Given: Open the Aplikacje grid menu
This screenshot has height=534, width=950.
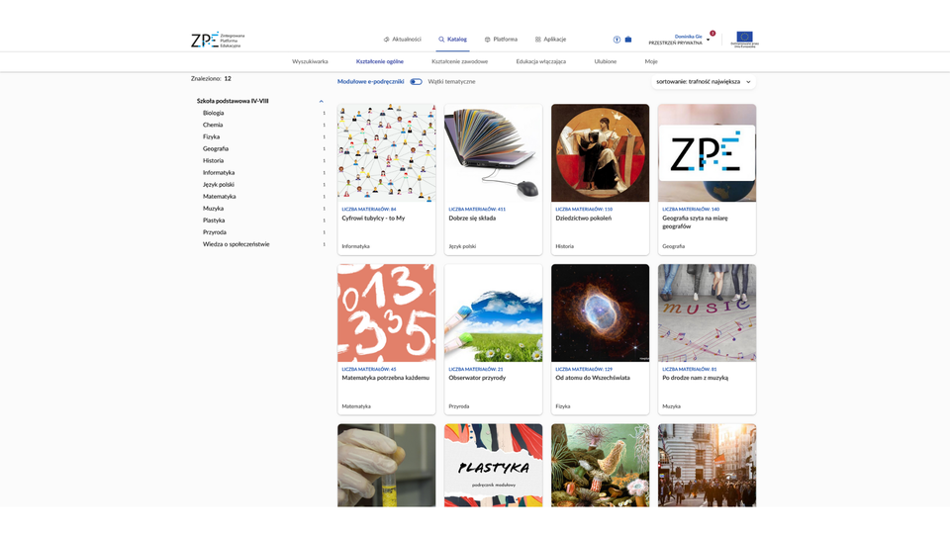Looking at the screenshot, I should point(537,40).
